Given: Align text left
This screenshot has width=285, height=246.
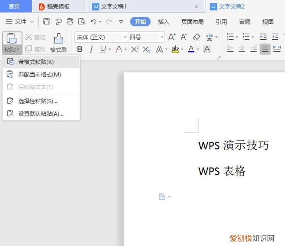Looking at the screenshot, I should pos(230,49).
